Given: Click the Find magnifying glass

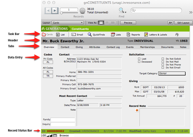Looking at the screenshot, I should click(x=121, y=10).
